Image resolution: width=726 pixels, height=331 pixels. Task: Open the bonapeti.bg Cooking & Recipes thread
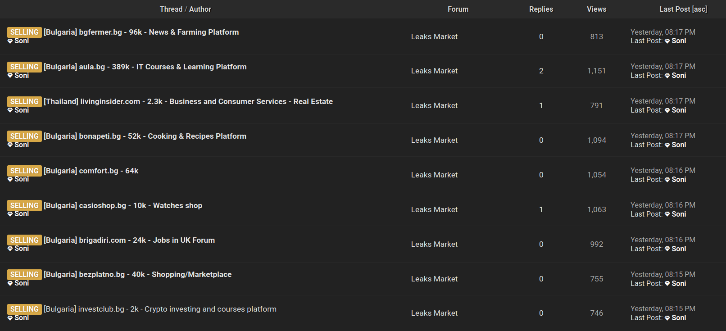[x=145, y=136]
